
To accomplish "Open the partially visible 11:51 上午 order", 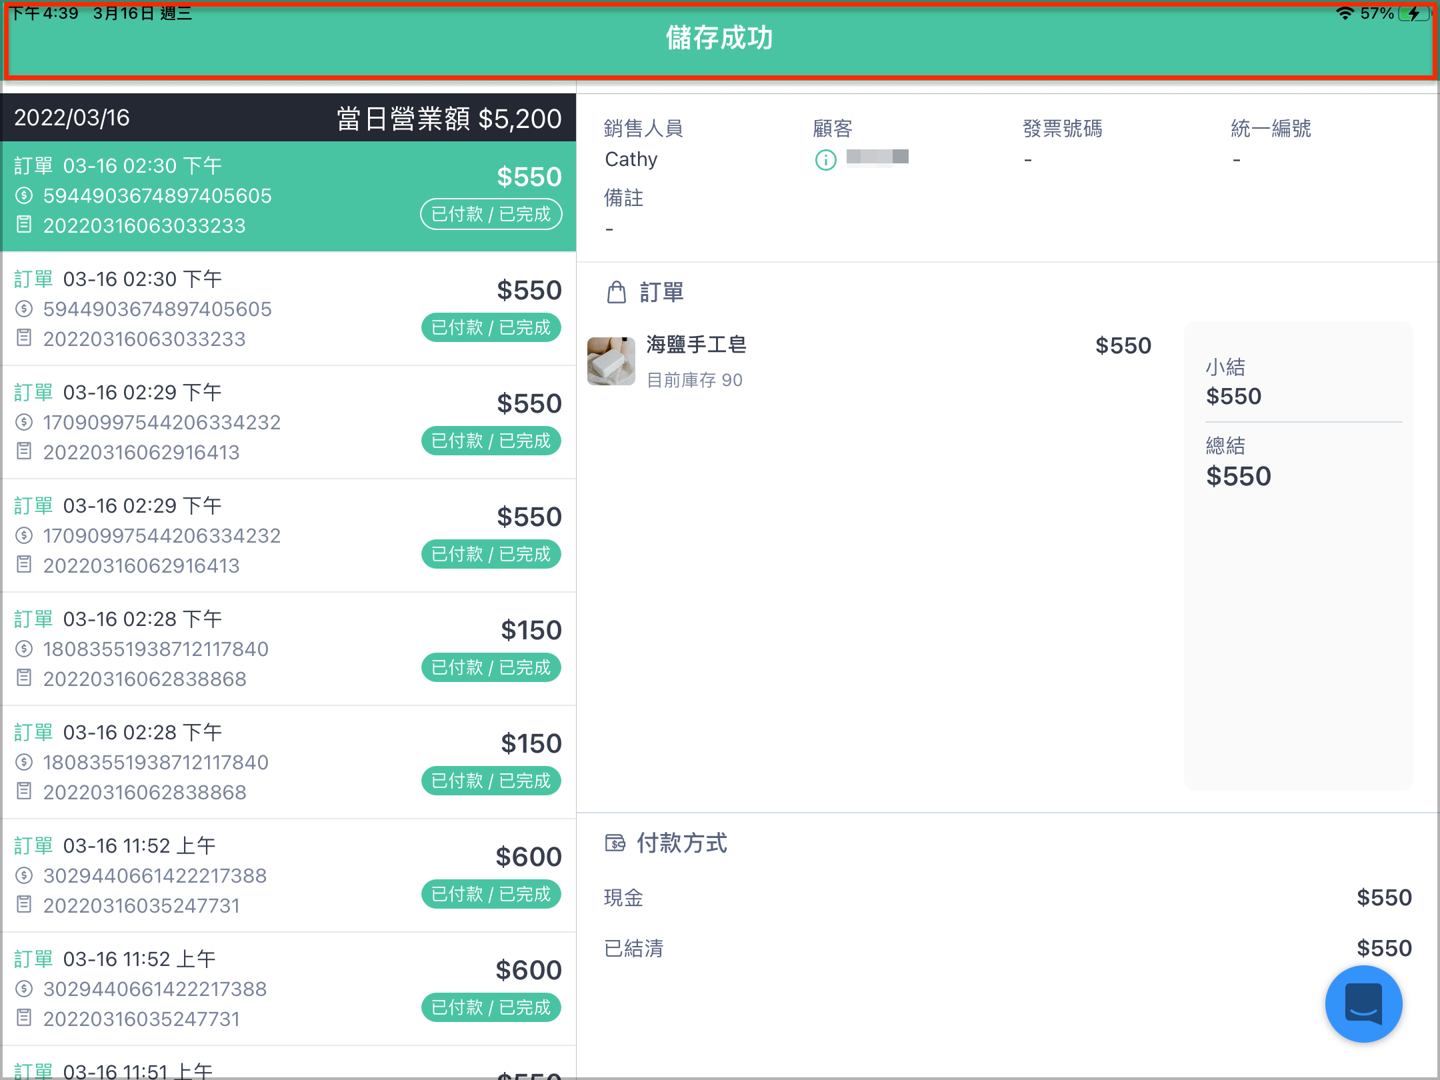I will click(289, 1064).
